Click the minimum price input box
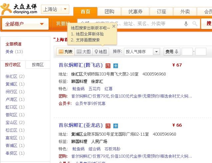The height and width of the screenshot is (163, 212). click(x=187, y=52)
